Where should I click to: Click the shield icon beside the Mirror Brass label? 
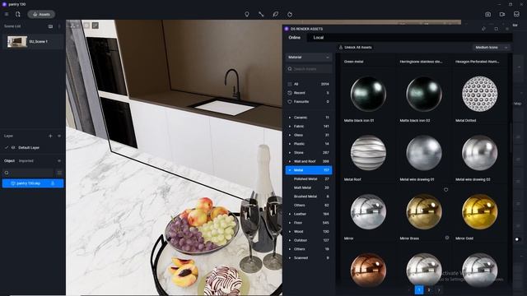(x=446, y=238)
